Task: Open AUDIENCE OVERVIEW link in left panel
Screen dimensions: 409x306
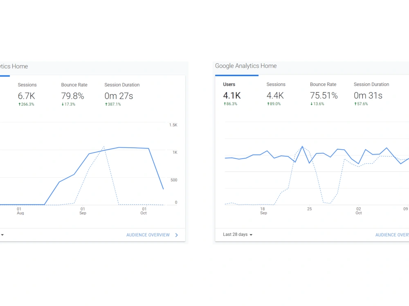Action: pos(148,235)
